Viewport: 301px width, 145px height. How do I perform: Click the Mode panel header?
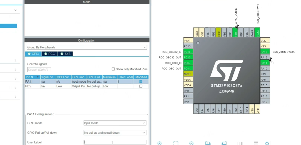(87, 2)
